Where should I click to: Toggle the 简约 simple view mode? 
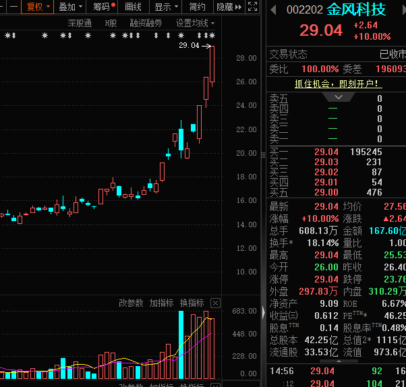[197, 7]
